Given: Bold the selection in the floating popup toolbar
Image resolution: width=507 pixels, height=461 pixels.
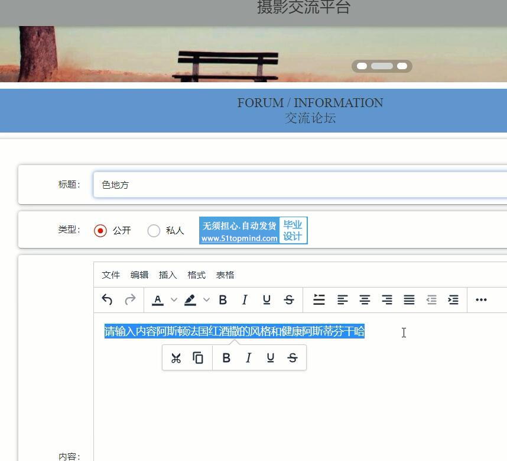Looking at the screenshot, I should pos(227,358).
